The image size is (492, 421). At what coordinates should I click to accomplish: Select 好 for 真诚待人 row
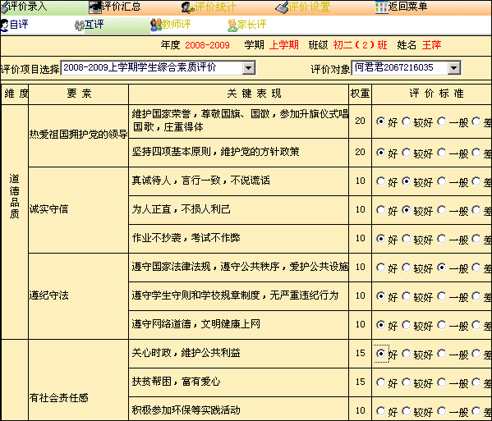[x=380, y=181]
